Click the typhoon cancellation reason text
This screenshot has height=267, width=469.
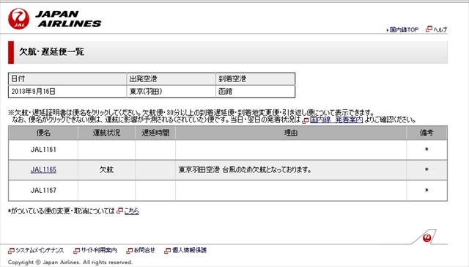245,169
